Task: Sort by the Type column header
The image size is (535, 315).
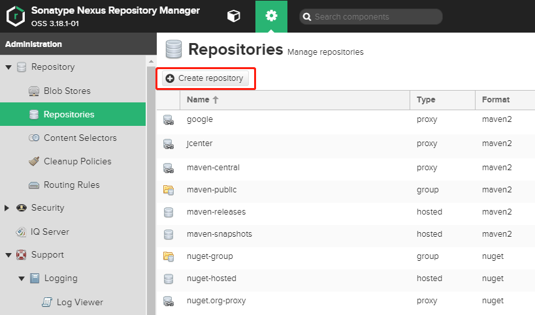Action: point(442,100)
